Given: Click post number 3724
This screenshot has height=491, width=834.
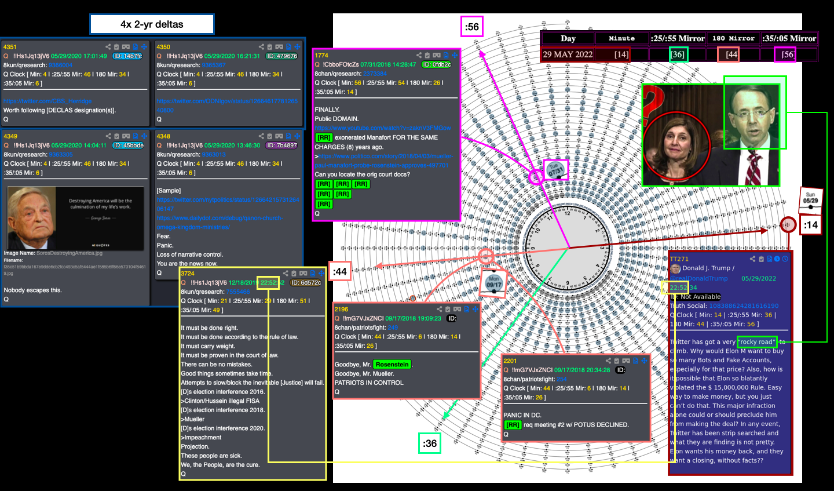Looking at the screenshot, I should click(x=188, y=273).
